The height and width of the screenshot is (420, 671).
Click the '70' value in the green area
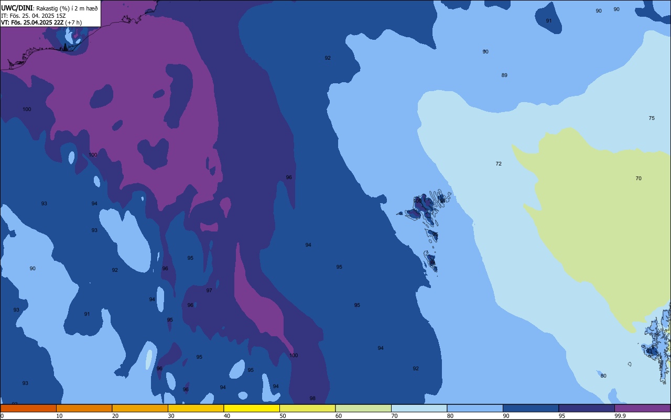(638, 179)
